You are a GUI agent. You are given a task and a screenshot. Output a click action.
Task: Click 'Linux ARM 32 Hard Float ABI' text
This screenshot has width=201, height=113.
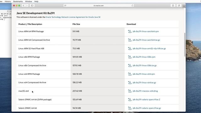31,48
